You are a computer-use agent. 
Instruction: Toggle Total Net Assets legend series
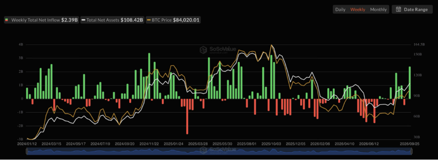[112, 20]
